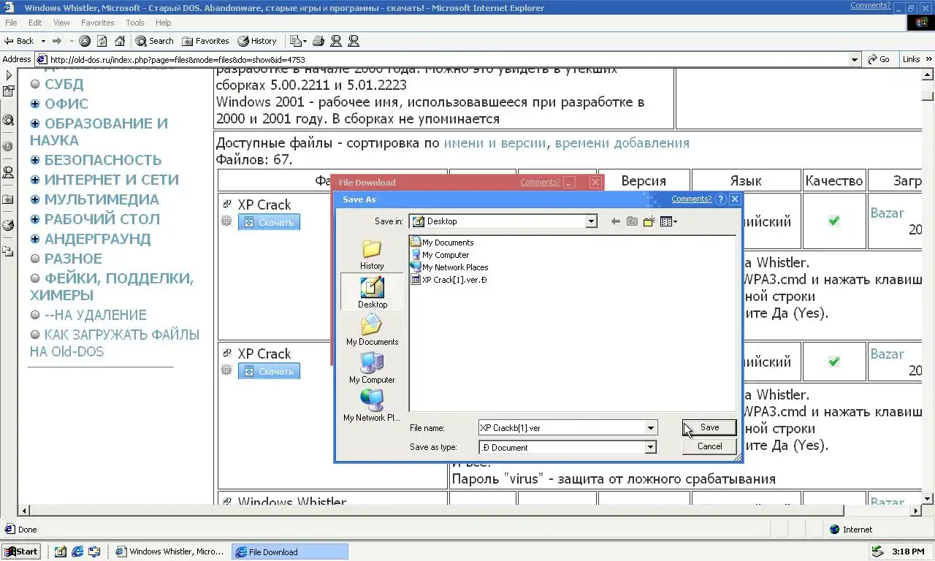Launch Internet Explorer from the quick launch
This screenshot has height=561, width=935.
click(x=77, y=552)
